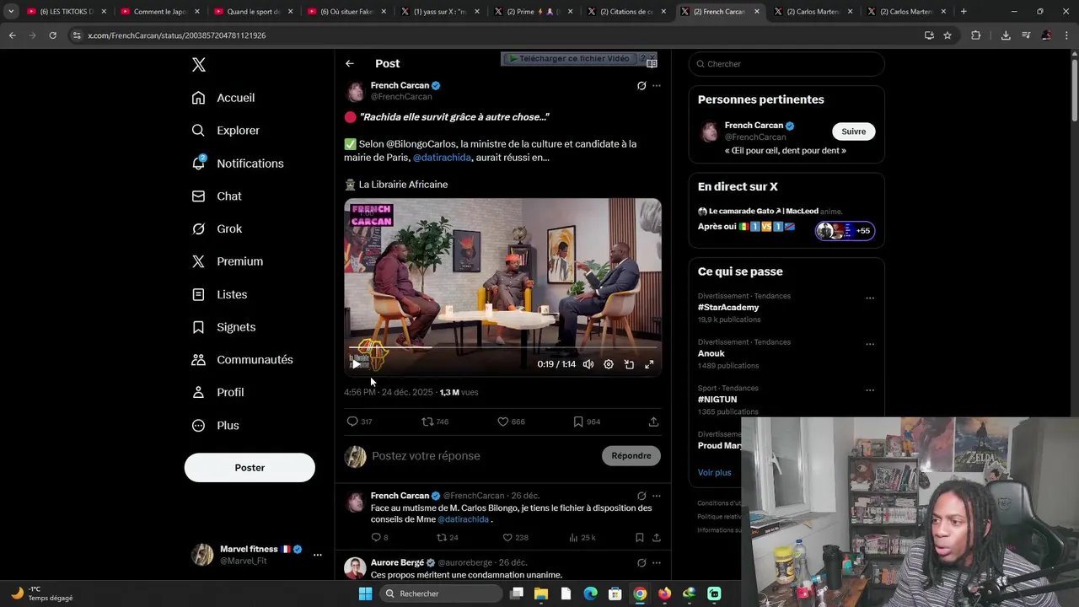Screen dimensions: 1079x607
Task: Play the video
Action: click(356, 364)
